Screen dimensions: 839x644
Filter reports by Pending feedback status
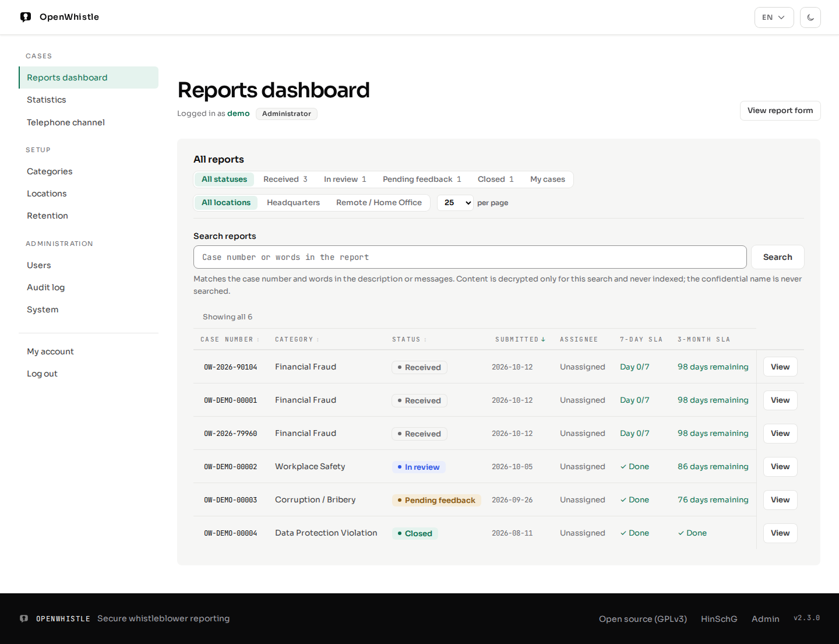tap(422, 179)
